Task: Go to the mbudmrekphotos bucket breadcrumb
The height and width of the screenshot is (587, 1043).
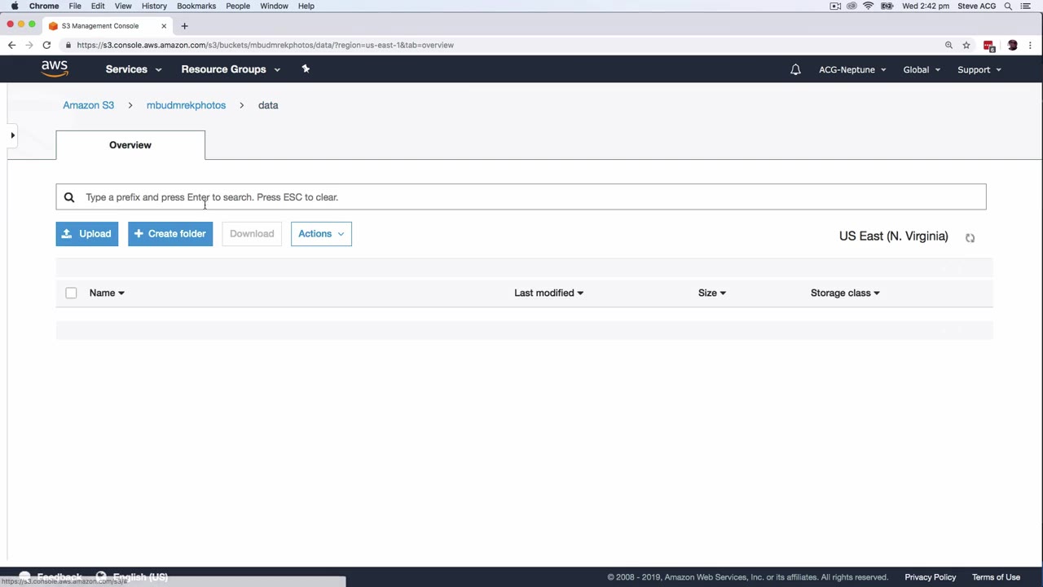Action: pyautogui.click(x=186, y=105)
